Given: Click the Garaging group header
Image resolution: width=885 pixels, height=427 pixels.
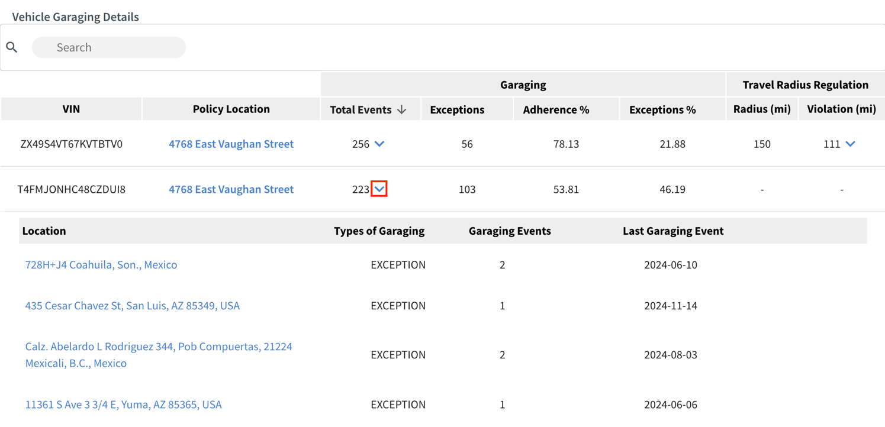Looking at the screenshot, I should click(x=523, y=85).
